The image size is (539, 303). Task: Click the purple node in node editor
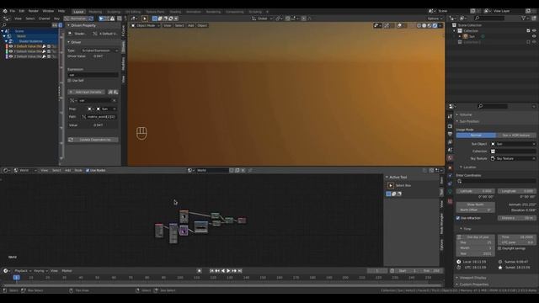click(x=184, y=230)
